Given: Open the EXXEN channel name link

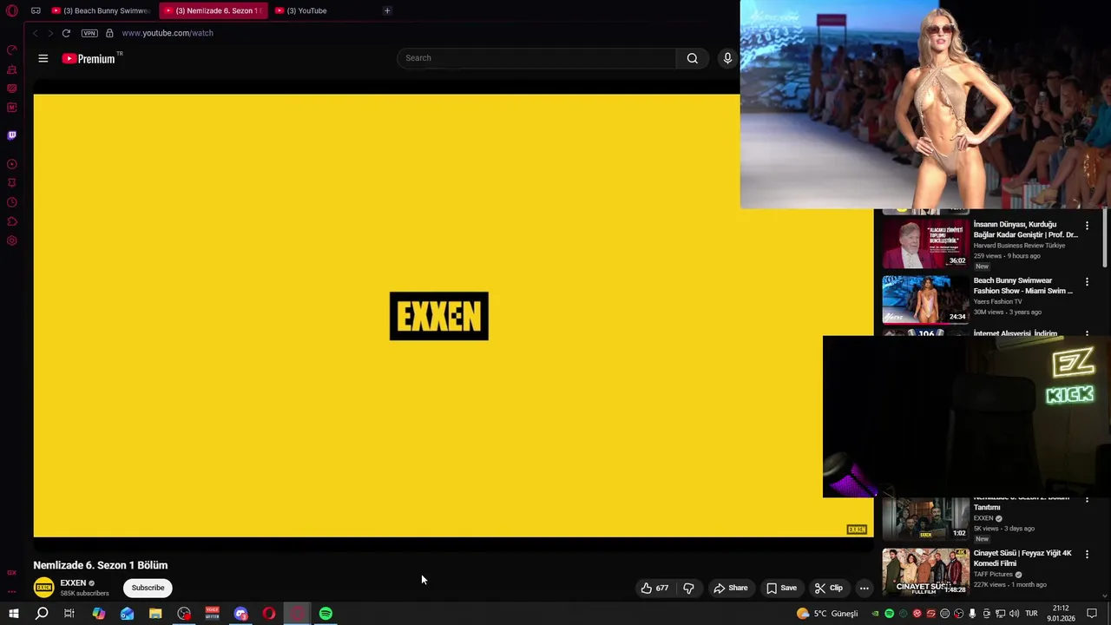Looking at the screenshot, I should coord(73,583).
